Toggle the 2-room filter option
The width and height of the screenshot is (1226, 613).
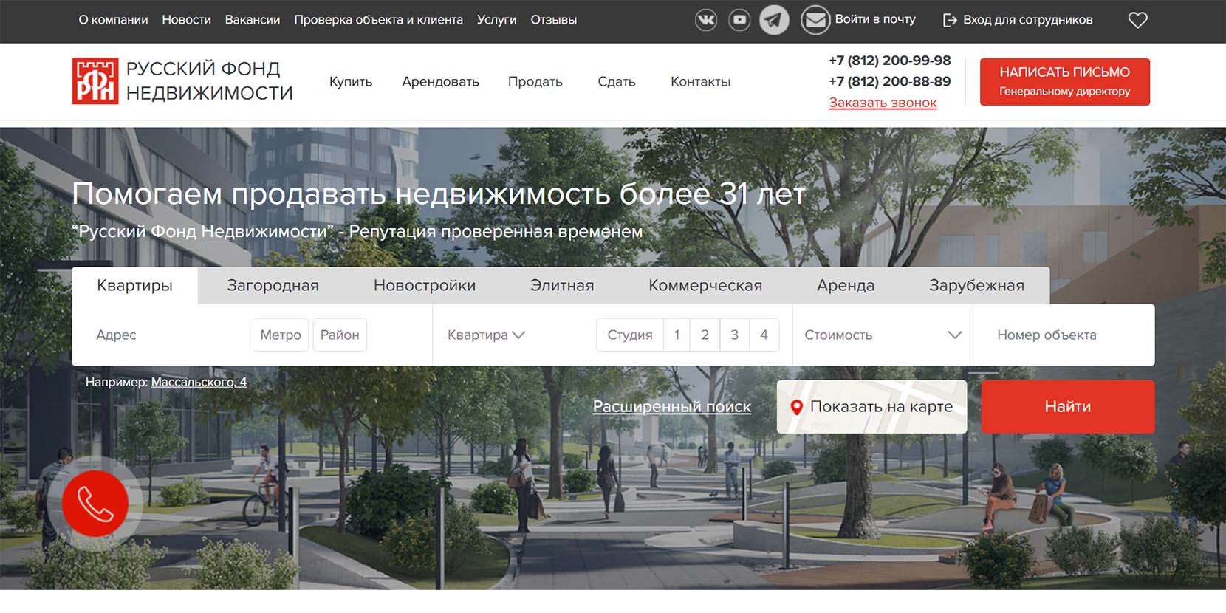705,335
